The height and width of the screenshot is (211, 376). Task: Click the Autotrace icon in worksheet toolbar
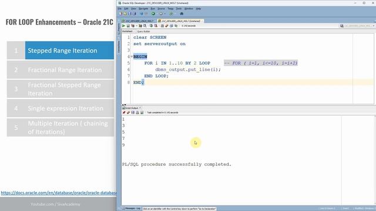click(140, 26)
